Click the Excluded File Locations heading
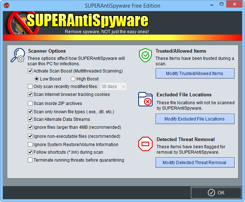This screenshot has height=202, width=245. click(x=184, y=95)
